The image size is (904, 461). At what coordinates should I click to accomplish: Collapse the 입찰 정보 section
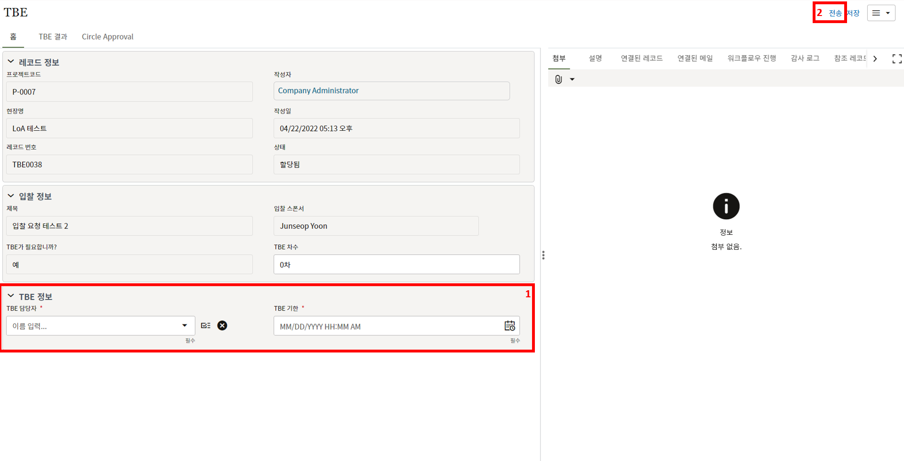click(11, 196)
